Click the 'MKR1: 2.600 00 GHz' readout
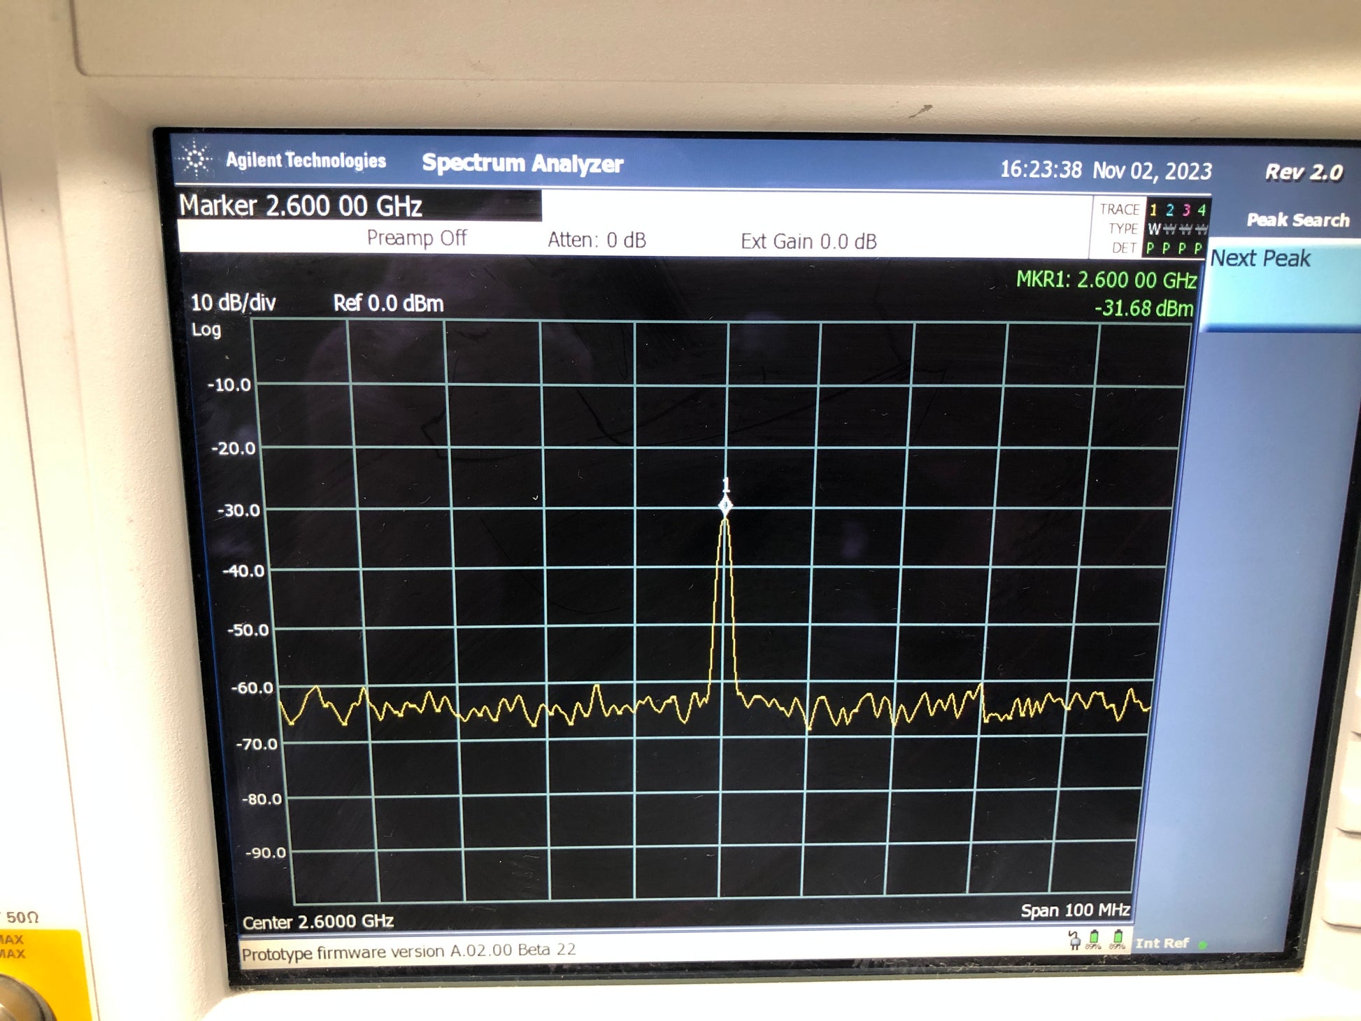1361x1021 pixels. pyautogui.click(x=1106, y=280)
